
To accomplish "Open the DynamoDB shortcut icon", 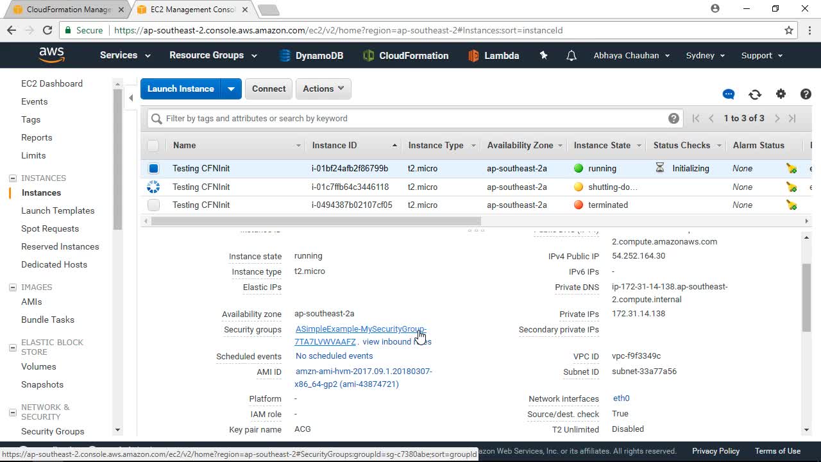I will (285, 56).
